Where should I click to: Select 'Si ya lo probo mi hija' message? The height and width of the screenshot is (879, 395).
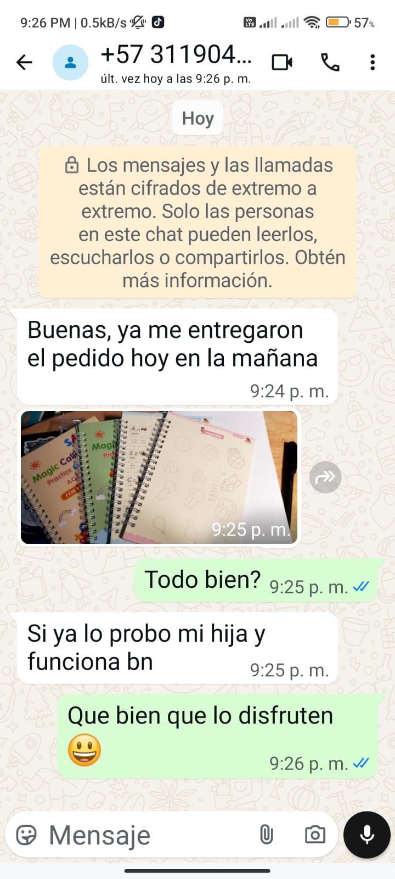pyautogui.click(x=177, y=648)
